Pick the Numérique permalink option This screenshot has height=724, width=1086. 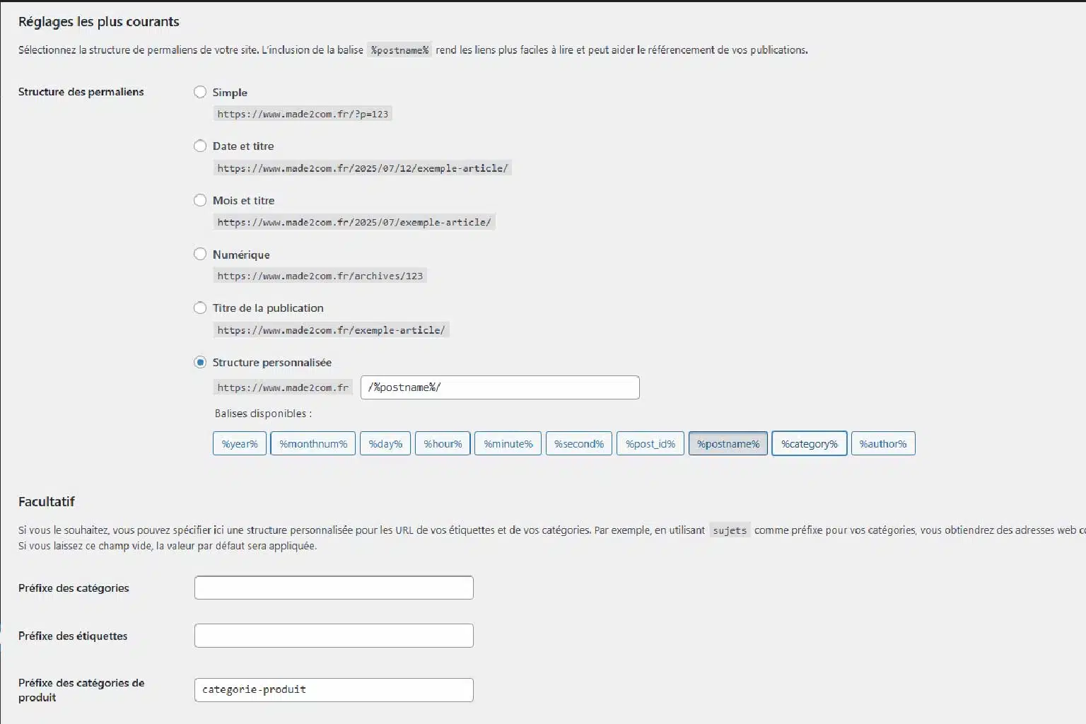coord(200,254)
